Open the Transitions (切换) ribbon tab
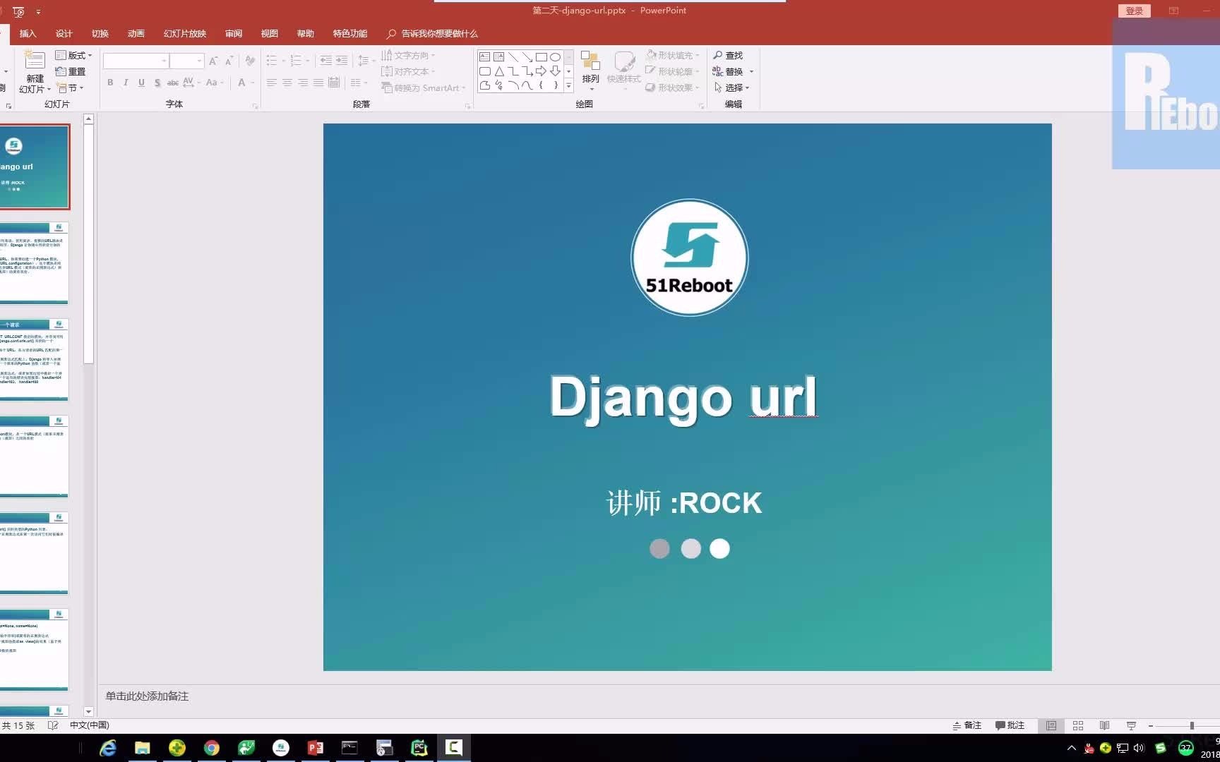Image resolution: width=1220 pixels, height=762 pixels. coord(100,33)
